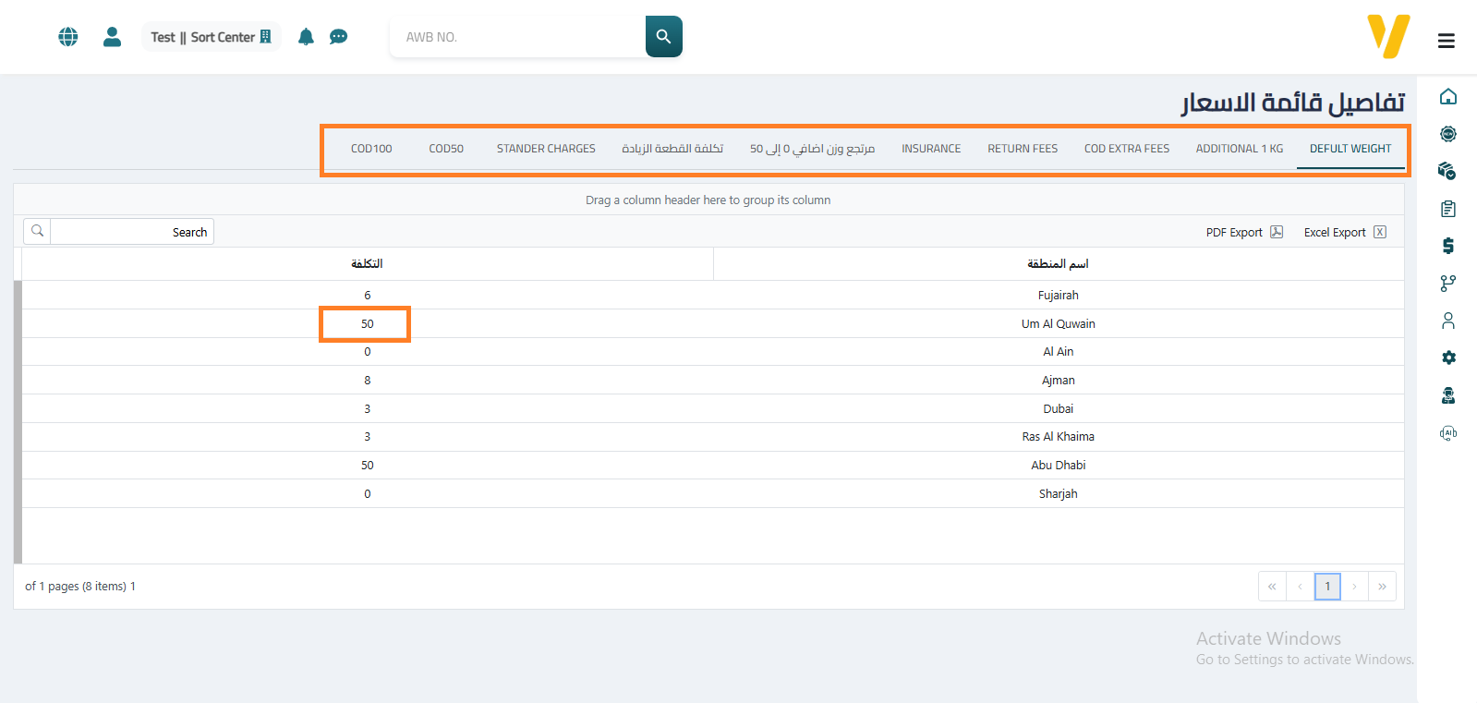Click the Excel Export icon
This screenshot has height=703, width=1477.
coord(1380,232)
